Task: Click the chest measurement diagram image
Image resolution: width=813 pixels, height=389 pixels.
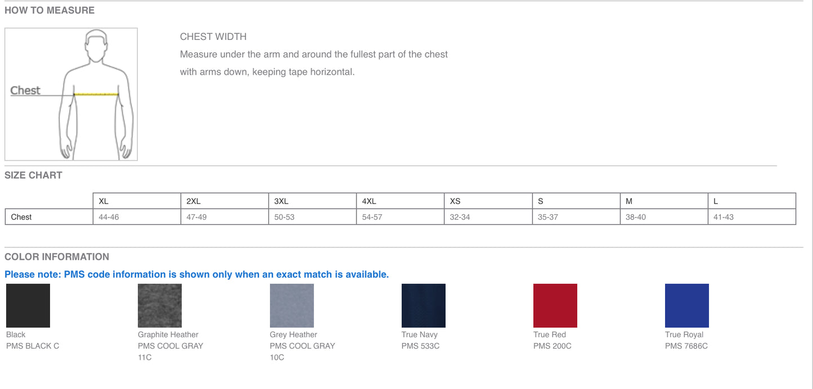Action: [x=71, y=94]
